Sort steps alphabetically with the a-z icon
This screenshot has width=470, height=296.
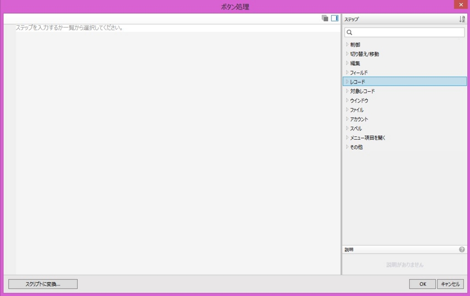tap(462, 19)
